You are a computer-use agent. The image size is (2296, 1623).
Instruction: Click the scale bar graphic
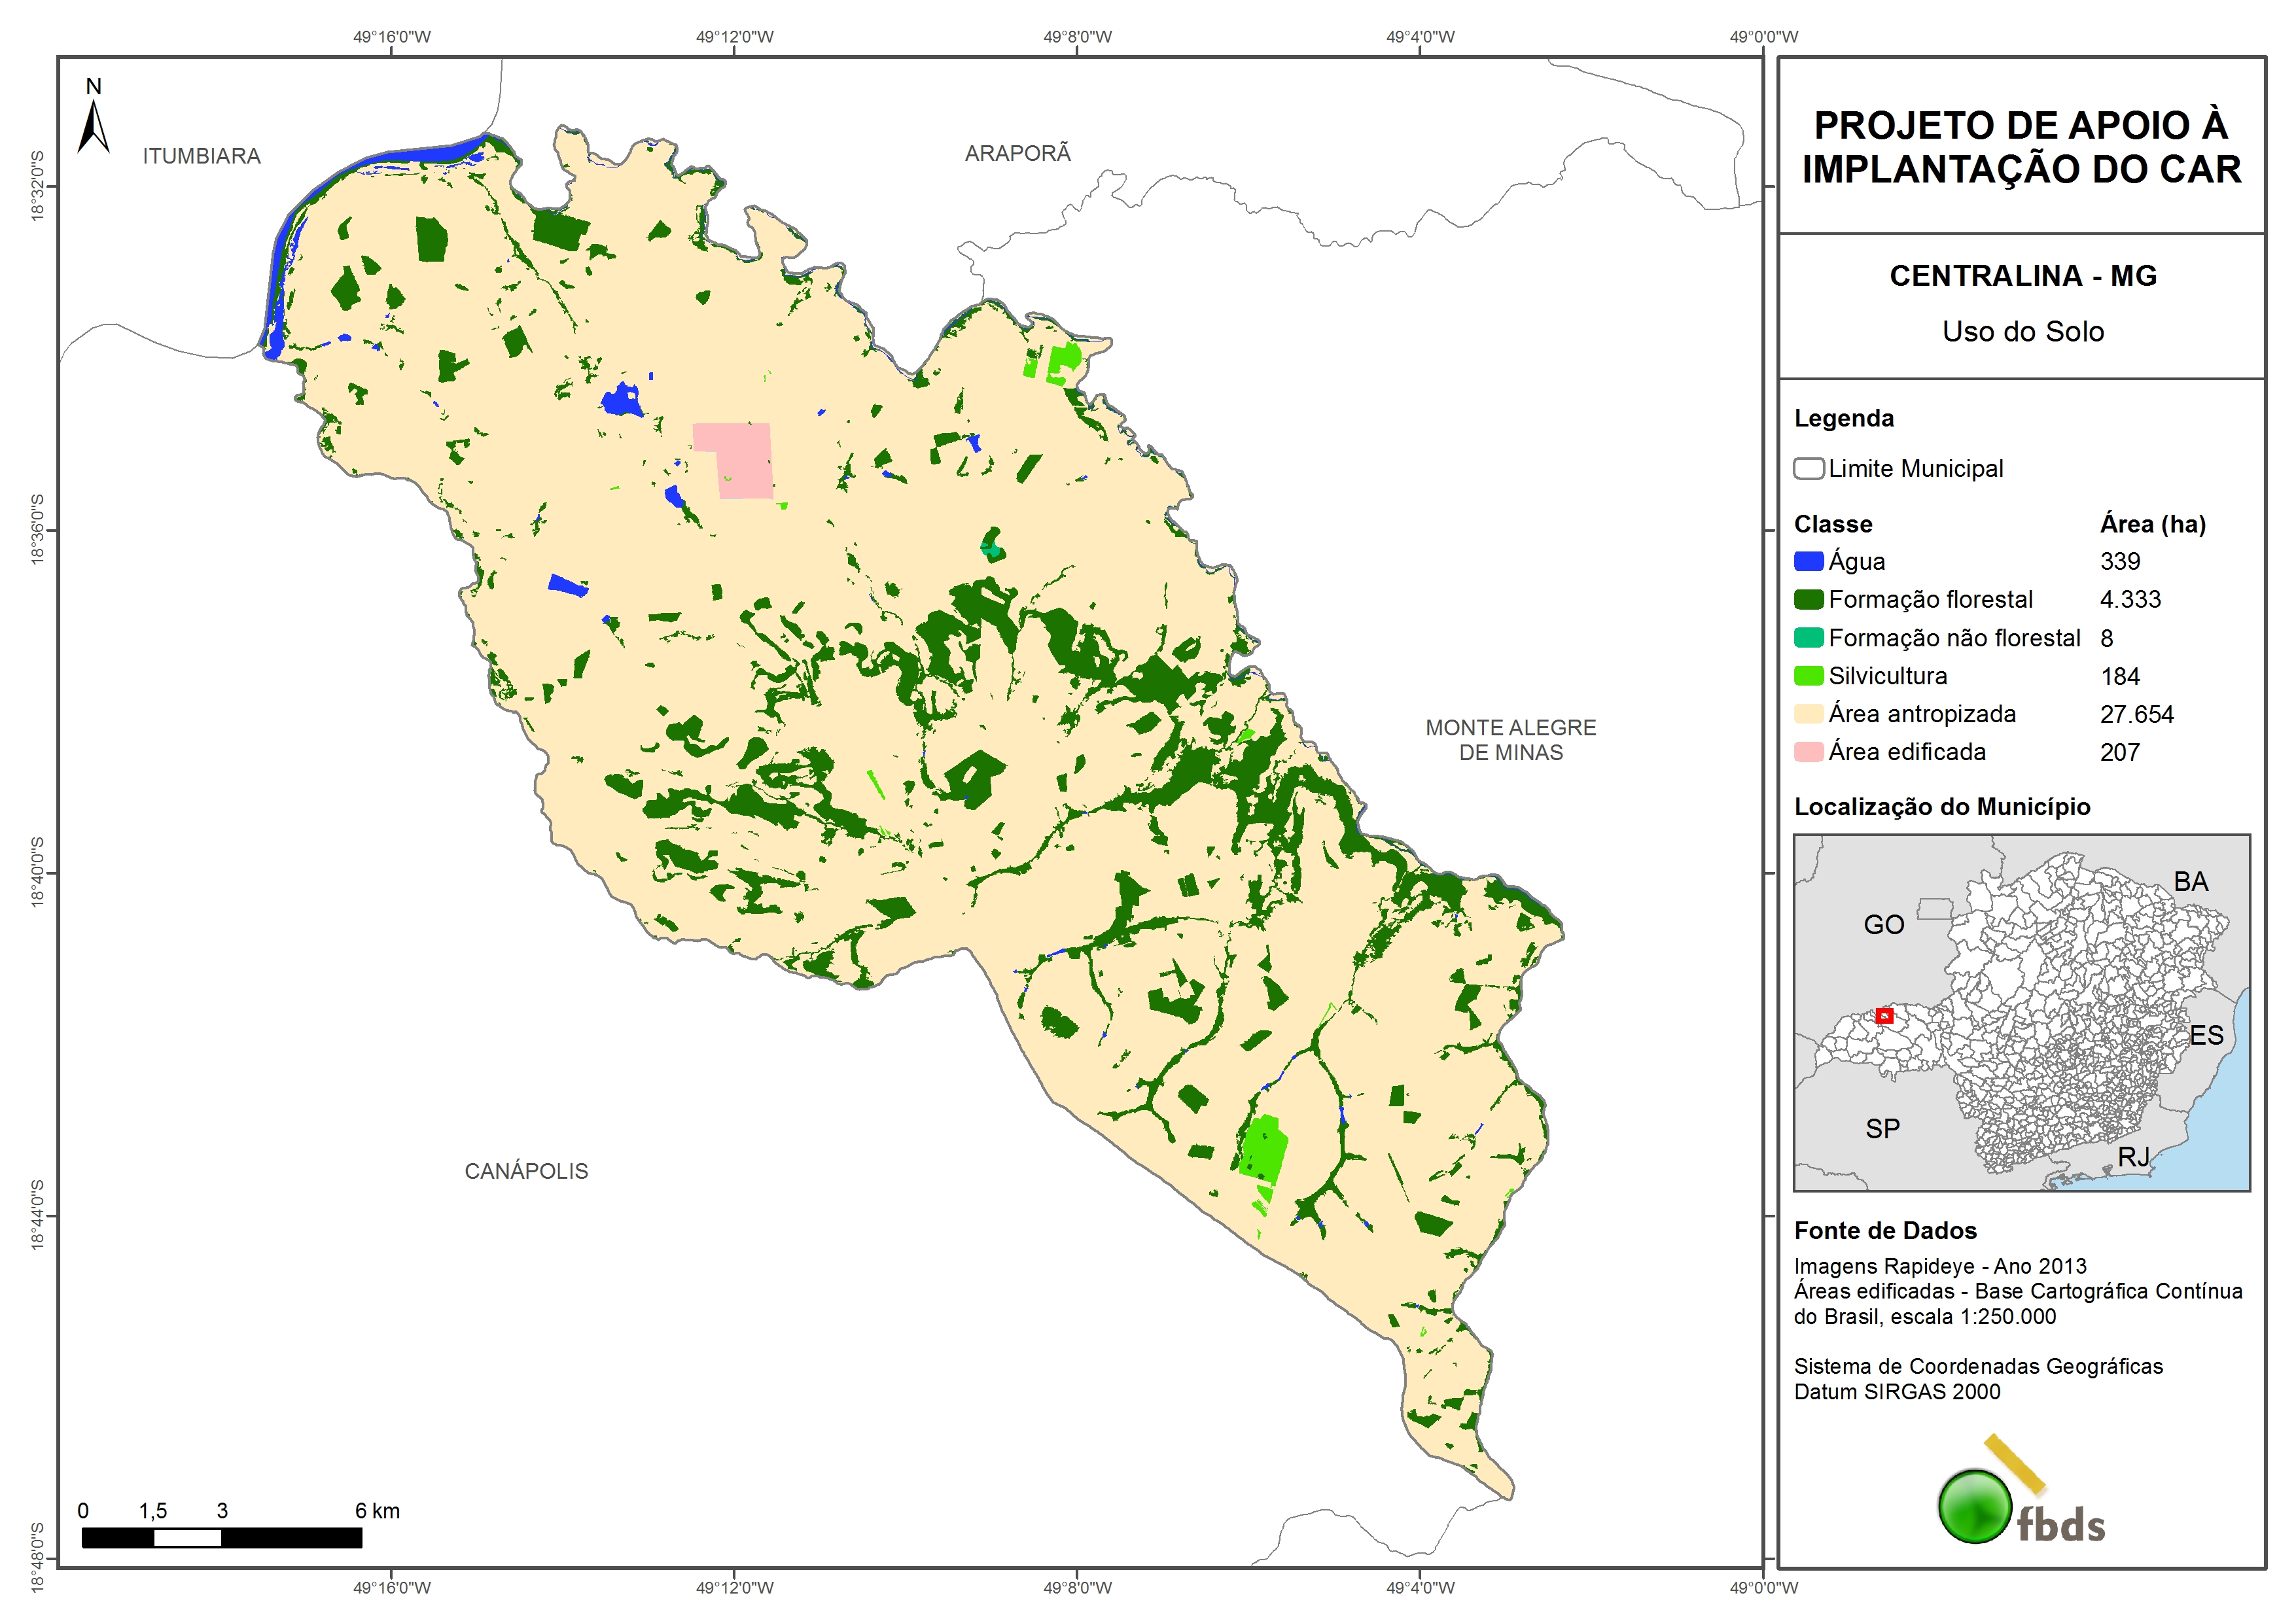[221, 1538]
